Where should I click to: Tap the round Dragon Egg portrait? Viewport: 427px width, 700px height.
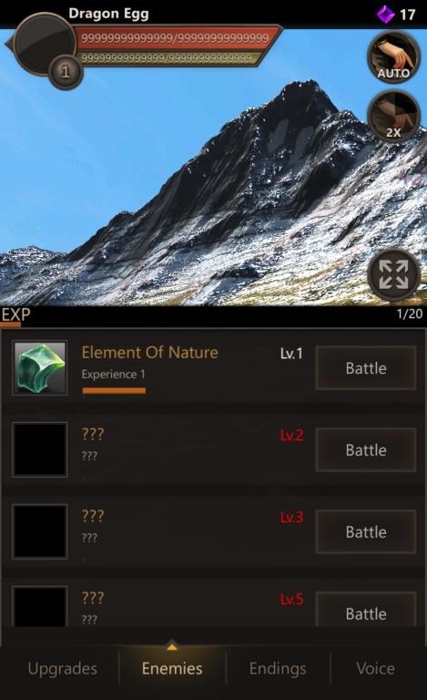tap(44, 44)
